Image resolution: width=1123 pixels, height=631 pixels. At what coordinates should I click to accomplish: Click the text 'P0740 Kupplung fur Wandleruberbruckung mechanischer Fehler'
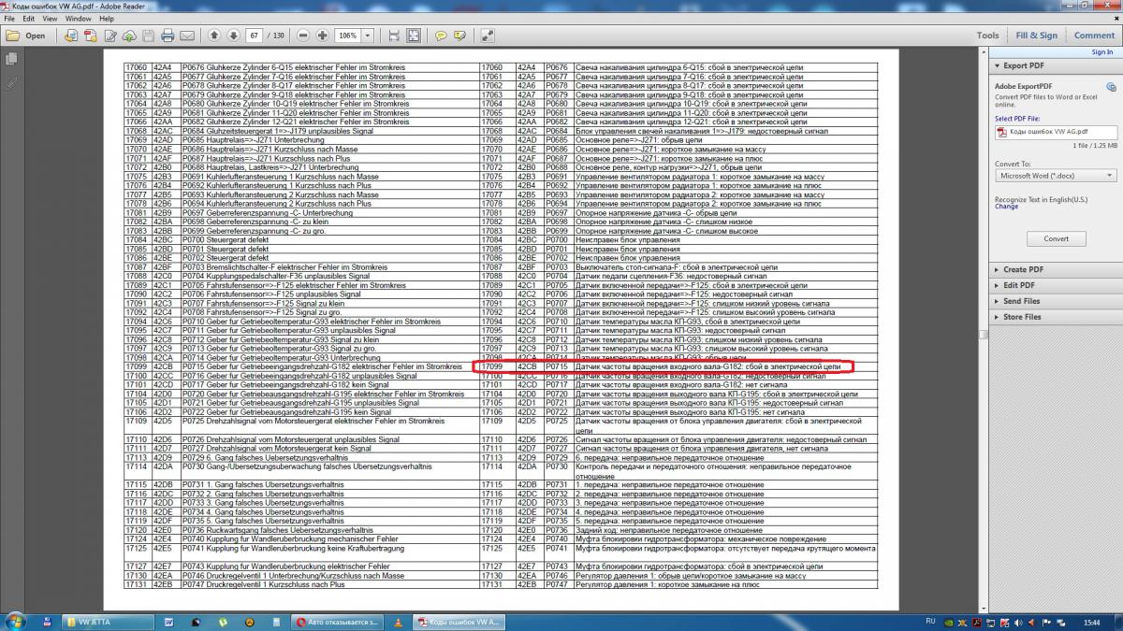(288, 538)
